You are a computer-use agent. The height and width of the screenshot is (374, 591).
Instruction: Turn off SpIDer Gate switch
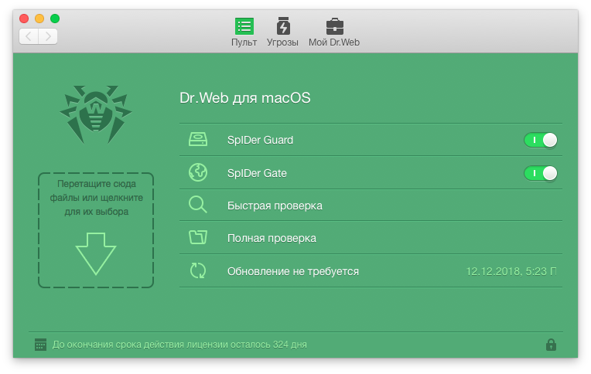pos(541,173)
